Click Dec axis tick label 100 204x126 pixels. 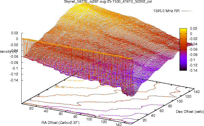[180, 101]
